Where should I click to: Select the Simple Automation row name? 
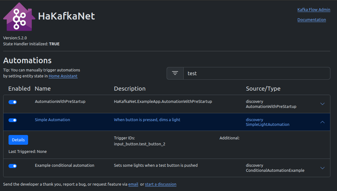pyautogui.click(x=52, y=120)
